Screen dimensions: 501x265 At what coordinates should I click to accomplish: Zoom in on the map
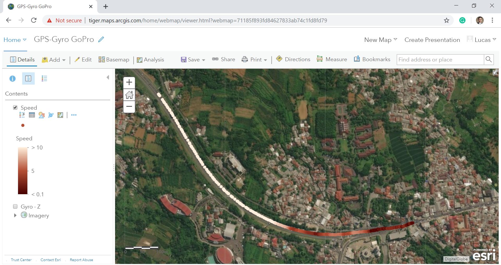(x=129, y=83)
